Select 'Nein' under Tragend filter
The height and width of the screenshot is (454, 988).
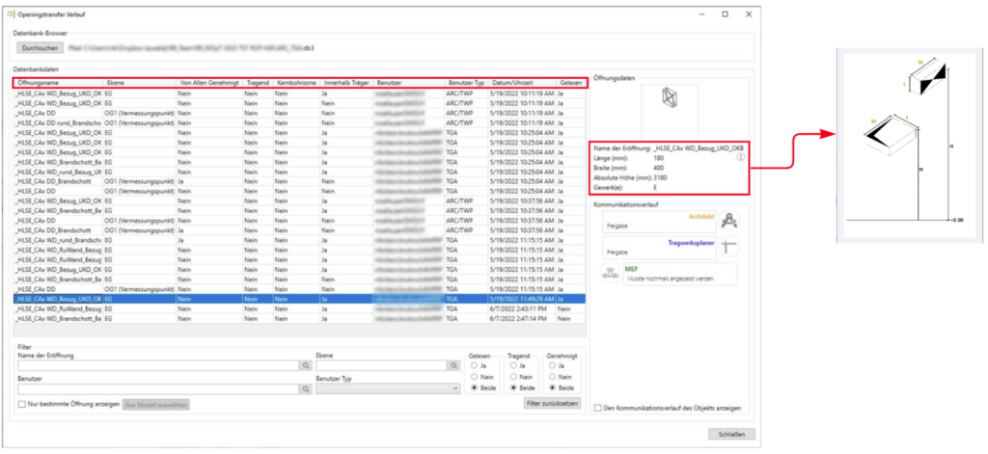coord(511,378)
